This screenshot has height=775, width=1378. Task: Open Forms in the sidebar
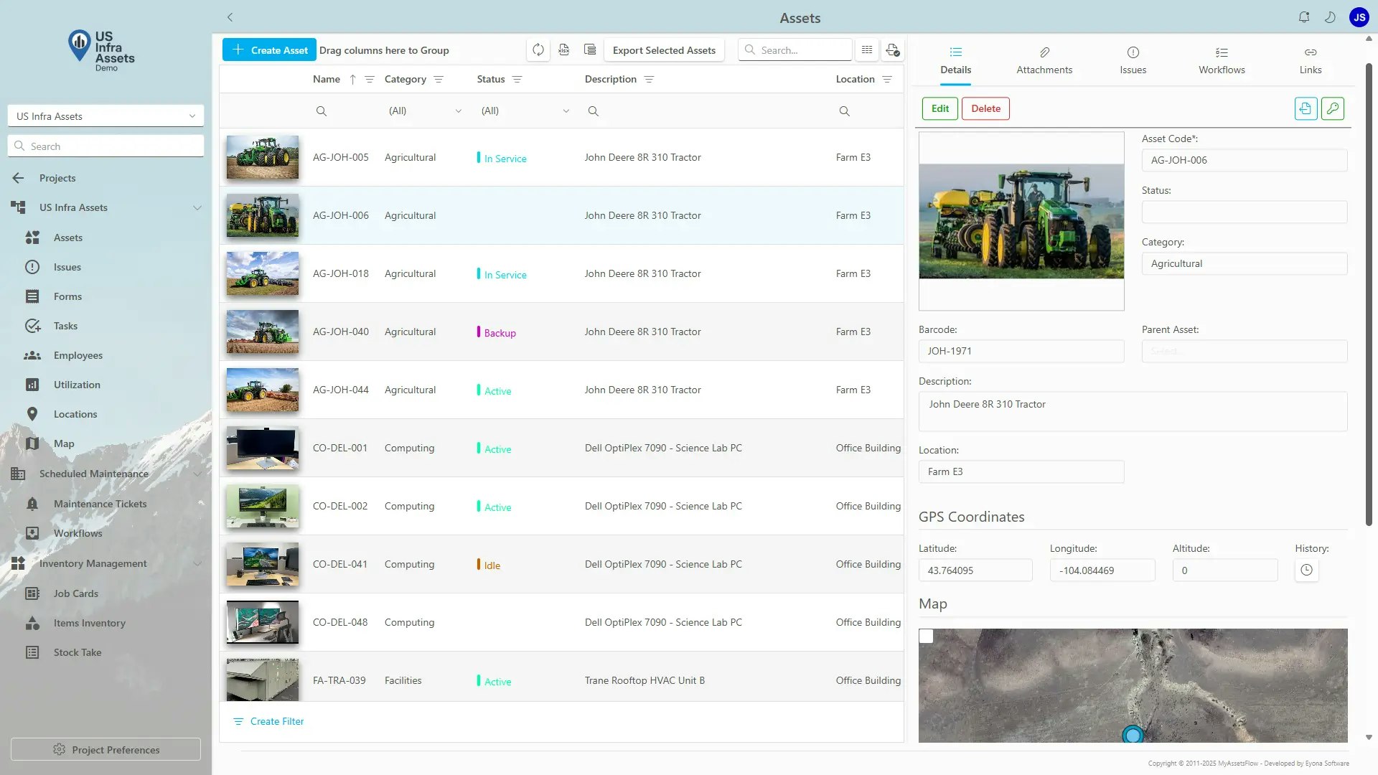click(x=67, y=296)
